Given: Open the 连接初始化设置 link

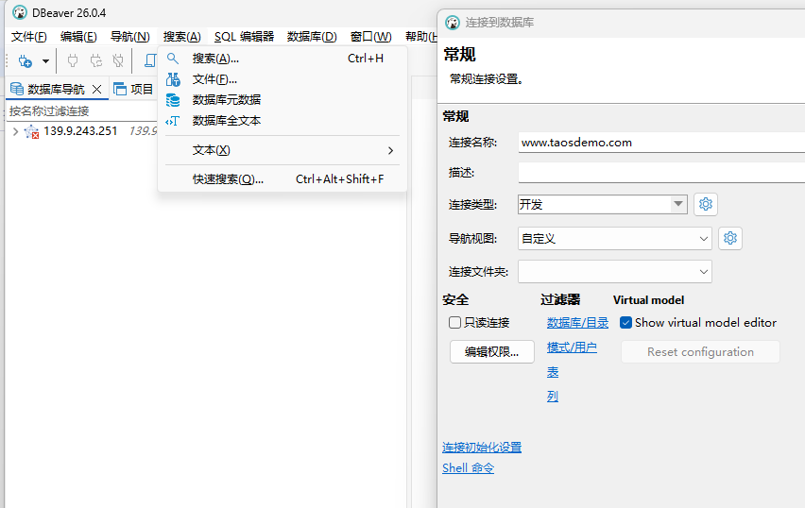Looking at the screenshot, I should click(482, 448).
